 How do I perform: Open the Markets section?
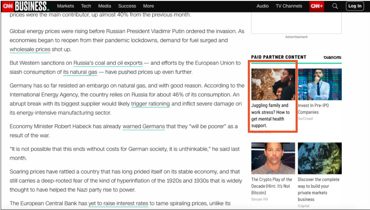(x=66, y=6)
